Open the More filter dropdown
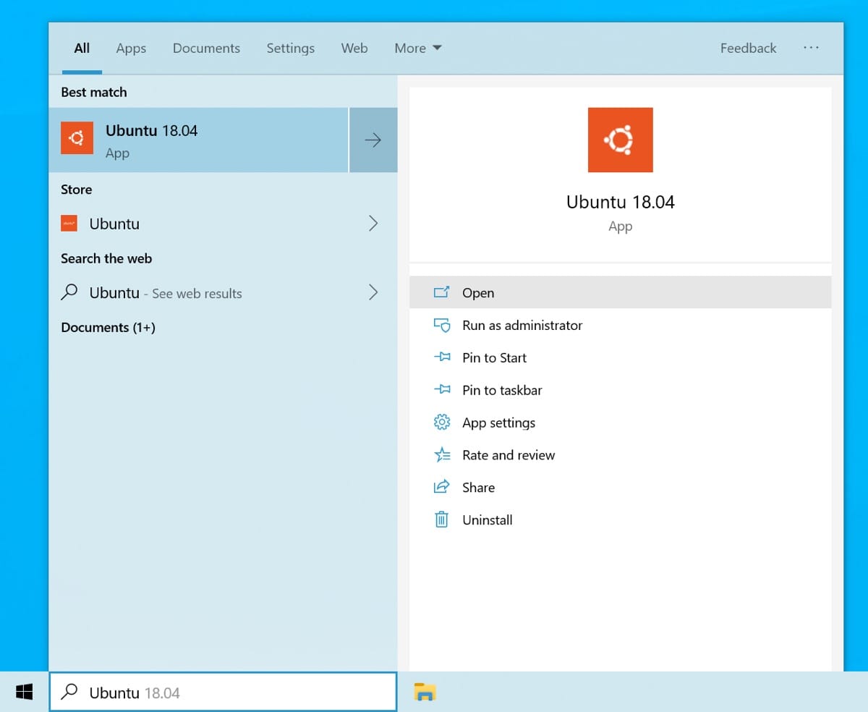Screen dimensions: 868x712 point(418,48)
